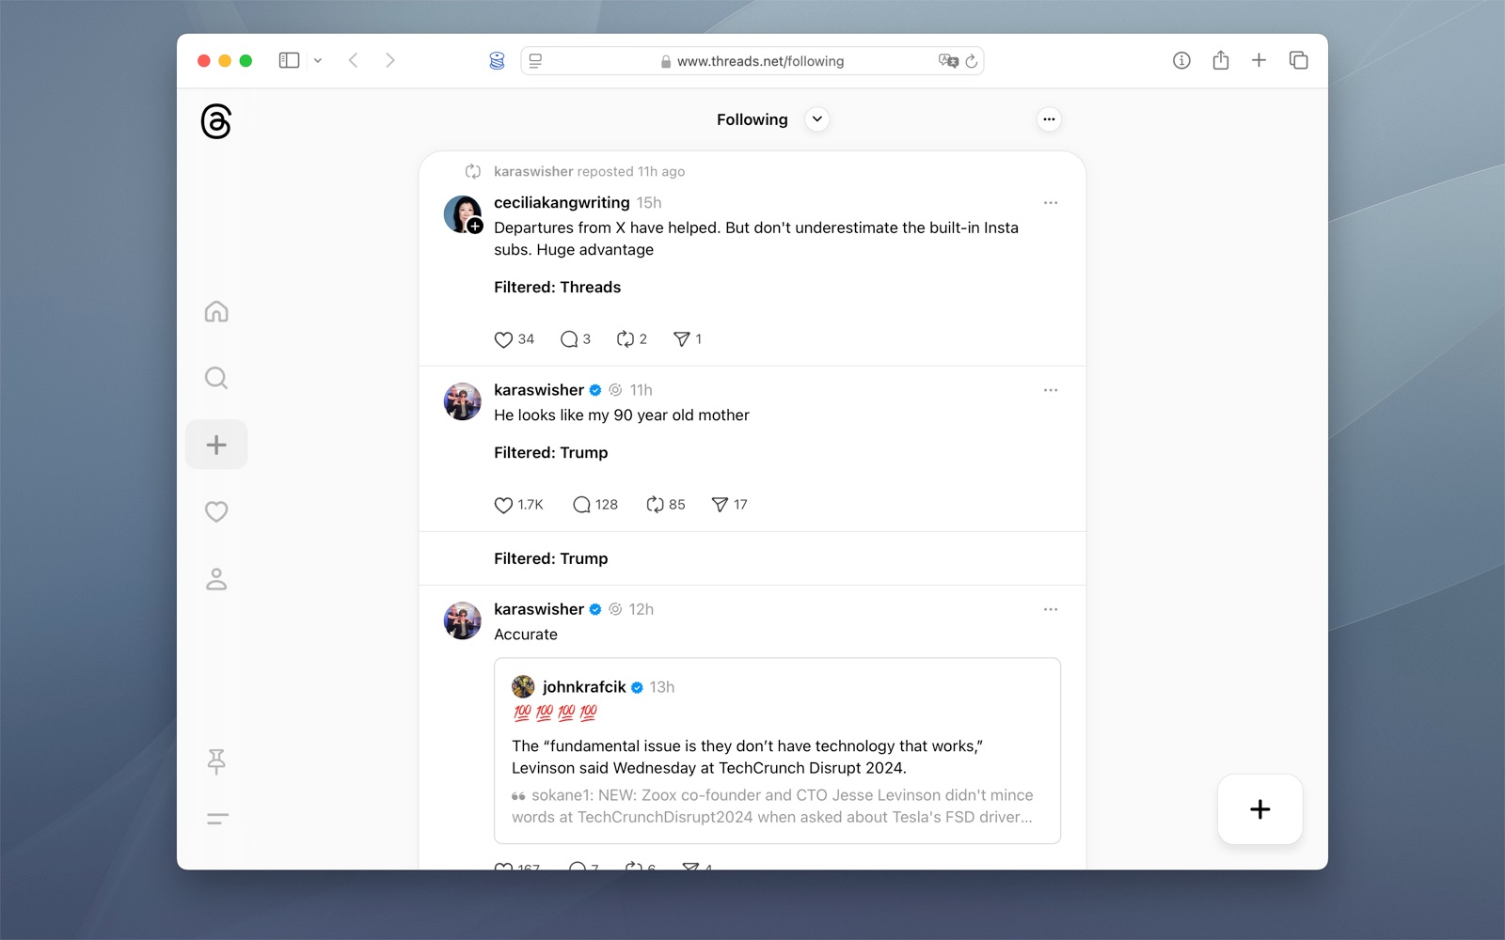Click the floating new thread plus button
The width and height of the screenshot is (1505, 940).
(x=1259, y=809)
